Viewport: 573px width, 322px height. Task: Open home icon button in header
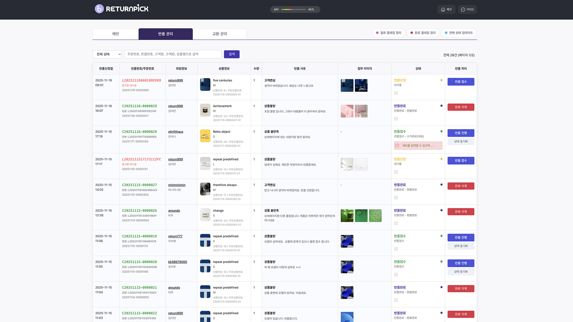click(x=446, y=10)
